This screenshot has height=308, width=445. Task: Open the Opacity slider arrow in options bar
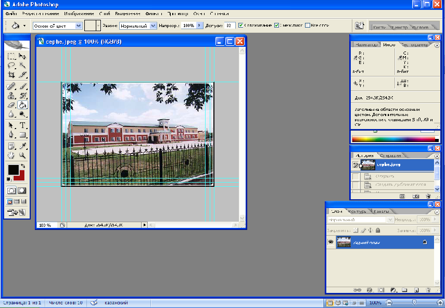199,25
